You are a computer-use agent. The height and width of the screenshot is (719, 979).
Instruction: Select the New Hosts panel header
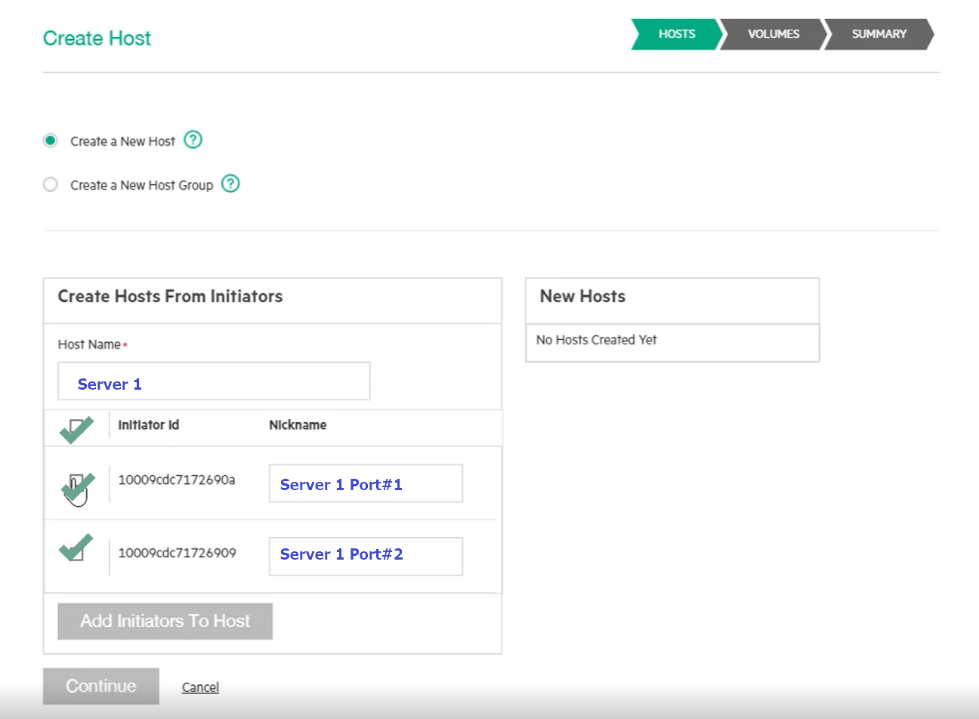[x=582, y=296]
